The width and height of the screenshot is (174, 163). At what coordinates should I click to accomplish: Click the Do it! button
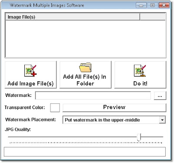pyautogui.click(x=140, y=75)
